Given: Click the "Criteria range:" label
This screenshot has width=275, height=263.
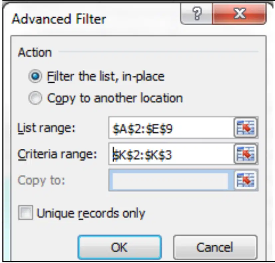Looking at the screenshot, I should 57,154.
